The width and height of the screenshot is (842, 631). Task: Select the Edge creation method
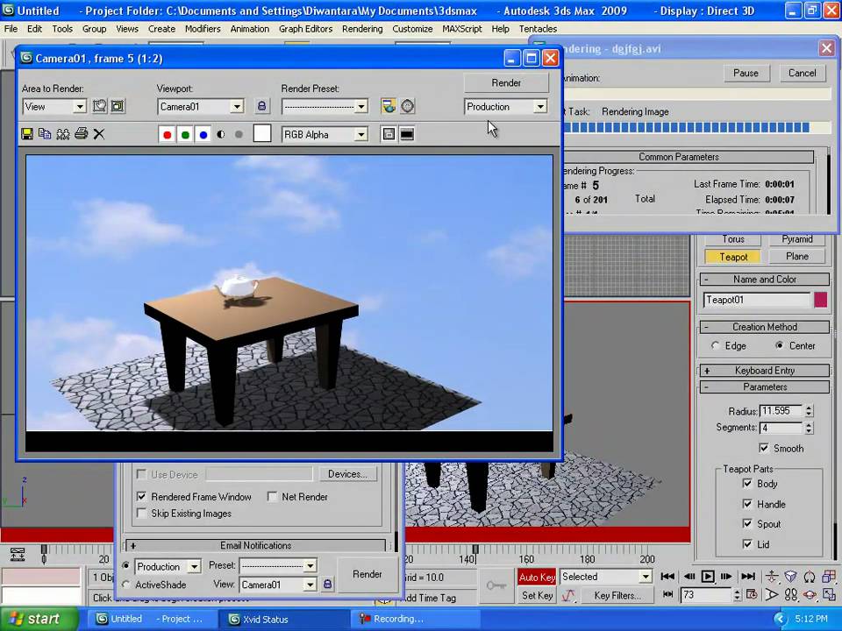click(715, 346)
